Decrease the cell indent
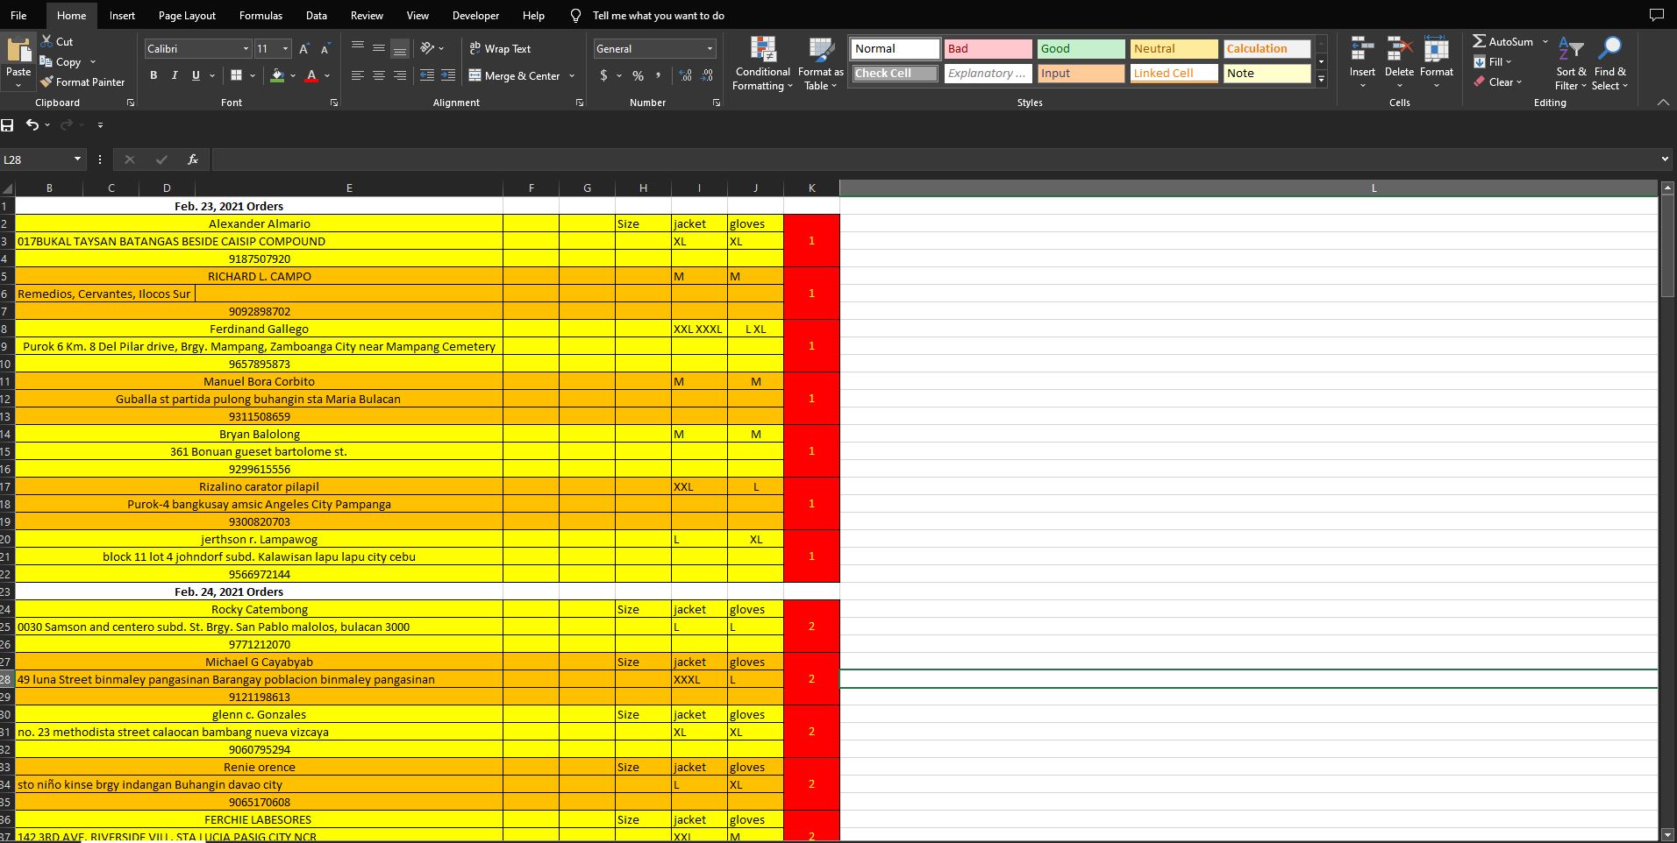Screen dimensions: 1677x843 point(427,75)
